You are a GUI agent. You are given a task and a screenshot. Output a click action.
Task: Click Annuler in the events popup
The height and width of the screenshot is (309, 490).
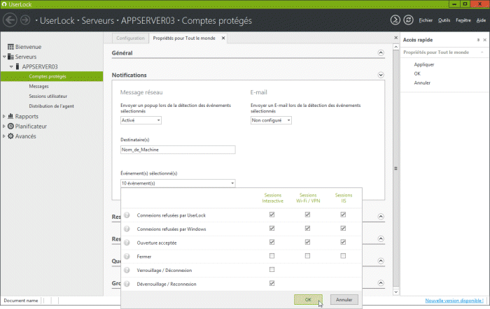pos(344,300)
